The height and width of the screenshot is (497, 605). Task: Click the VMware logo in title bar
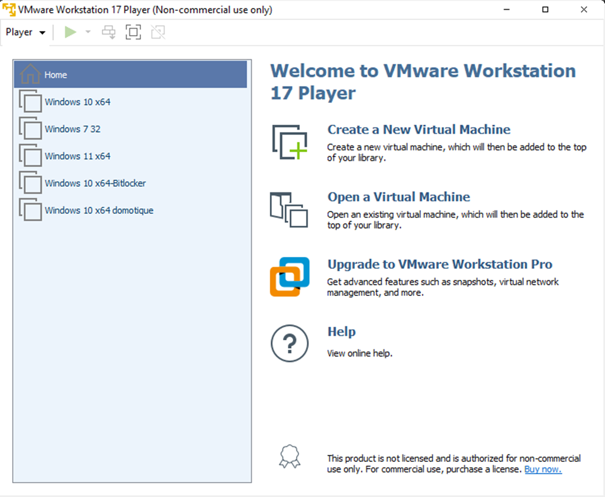(9, 9)
